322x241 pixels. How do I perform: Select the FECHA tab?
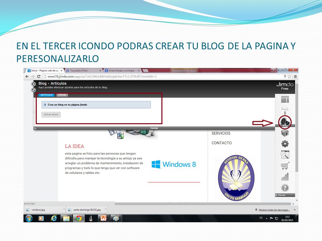coord(62,95)
